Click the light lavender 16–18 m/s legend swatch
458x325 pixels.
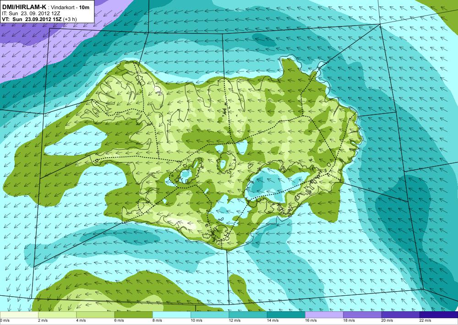pos(324,315)
